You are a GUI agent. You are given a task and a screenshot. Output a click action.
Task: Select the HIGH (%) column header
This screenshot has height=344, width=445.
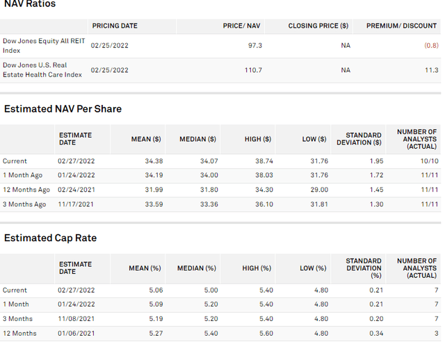pyautogui.click(x=257, y=268)
